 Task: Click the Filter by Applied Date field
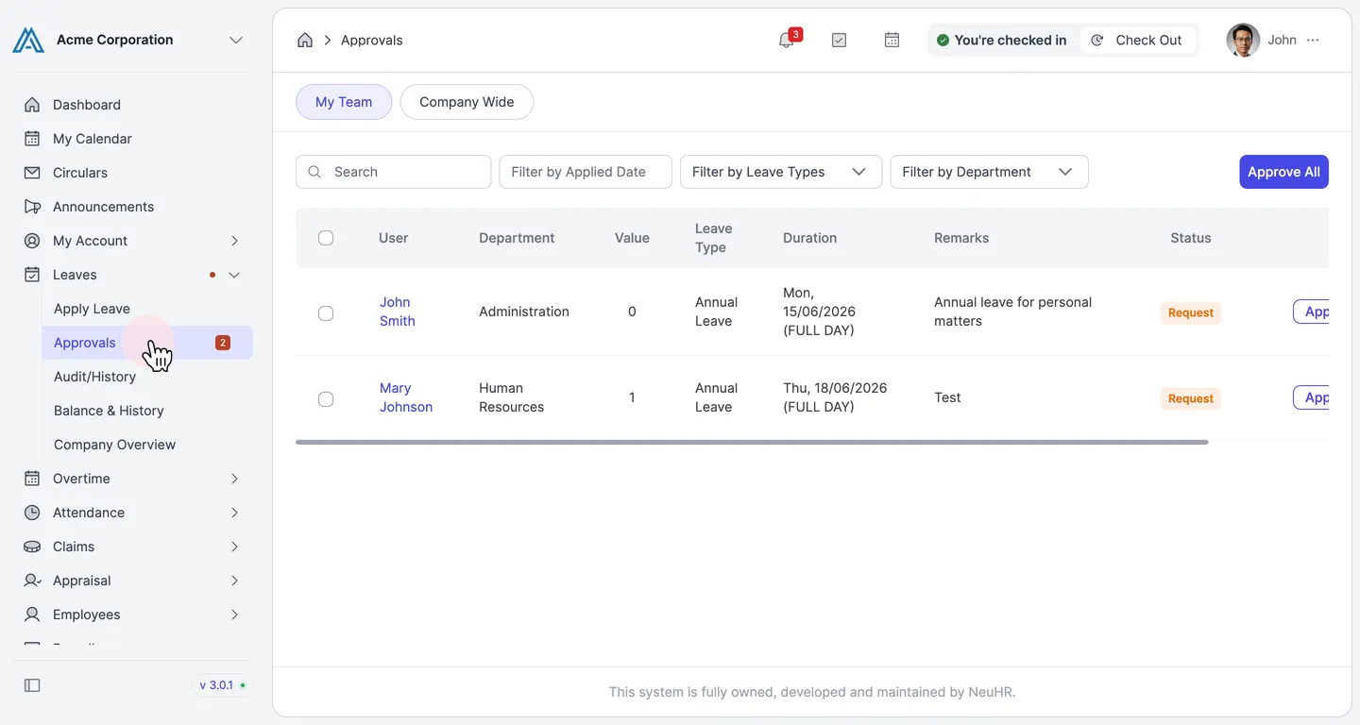tap(586, 172)
